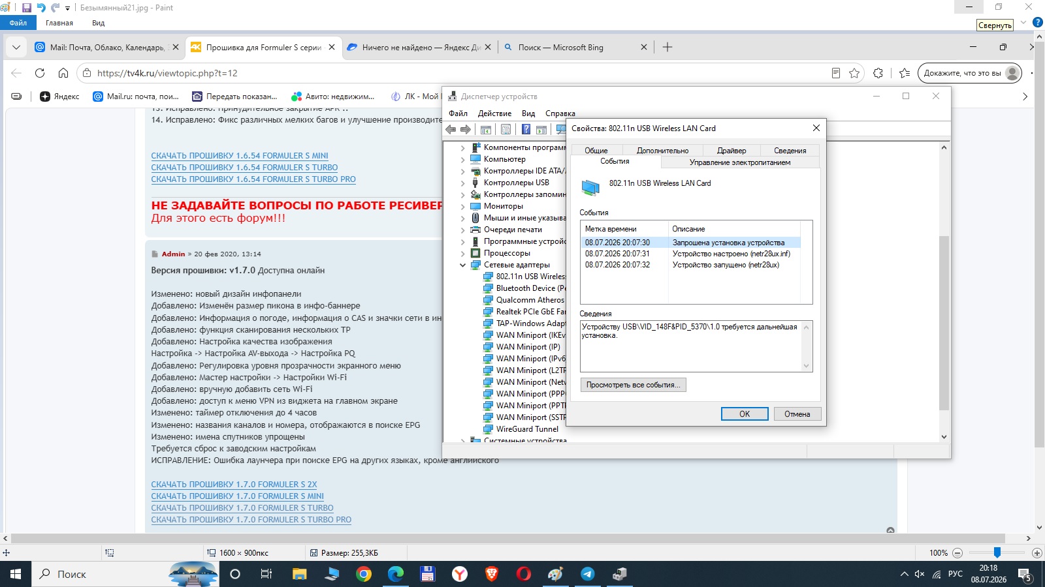Open Chrome from the taskbar

[x=364, y=574]
